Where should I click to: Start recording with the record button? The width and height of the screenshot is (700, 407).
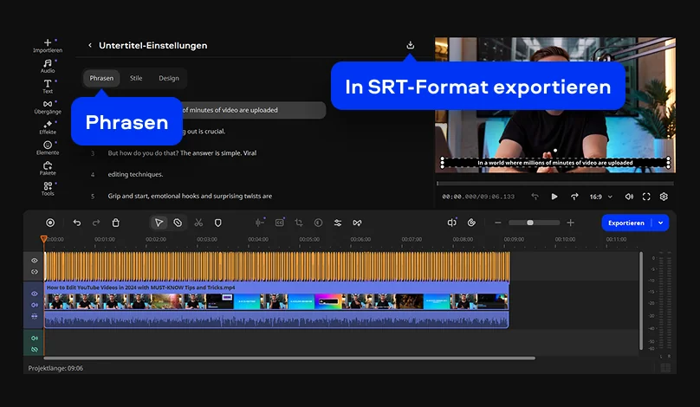tap(50, 223)
